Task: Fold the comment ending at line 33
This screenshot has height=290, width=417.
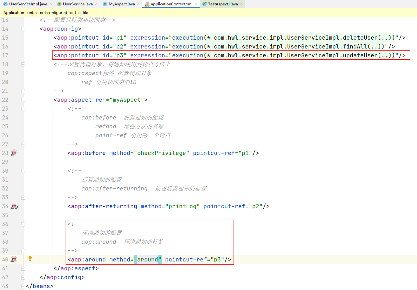Action: click(23, 197)
